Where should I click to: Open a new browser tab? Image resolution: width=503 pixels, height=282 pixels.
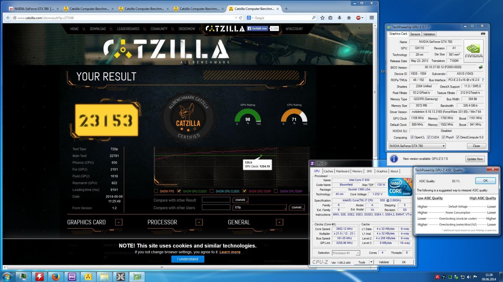coord(286,9)
